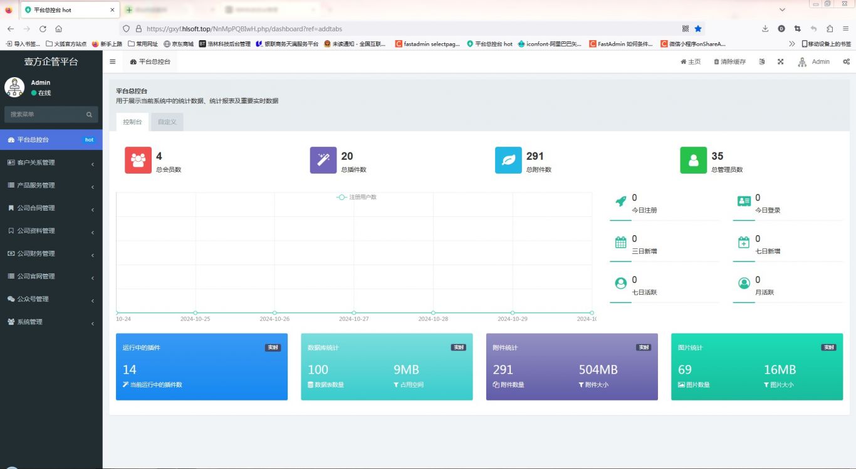The height and width of the screenshot is (469, 856).
Task: Open the Admin user menu in header
Action: click(813, 61)
